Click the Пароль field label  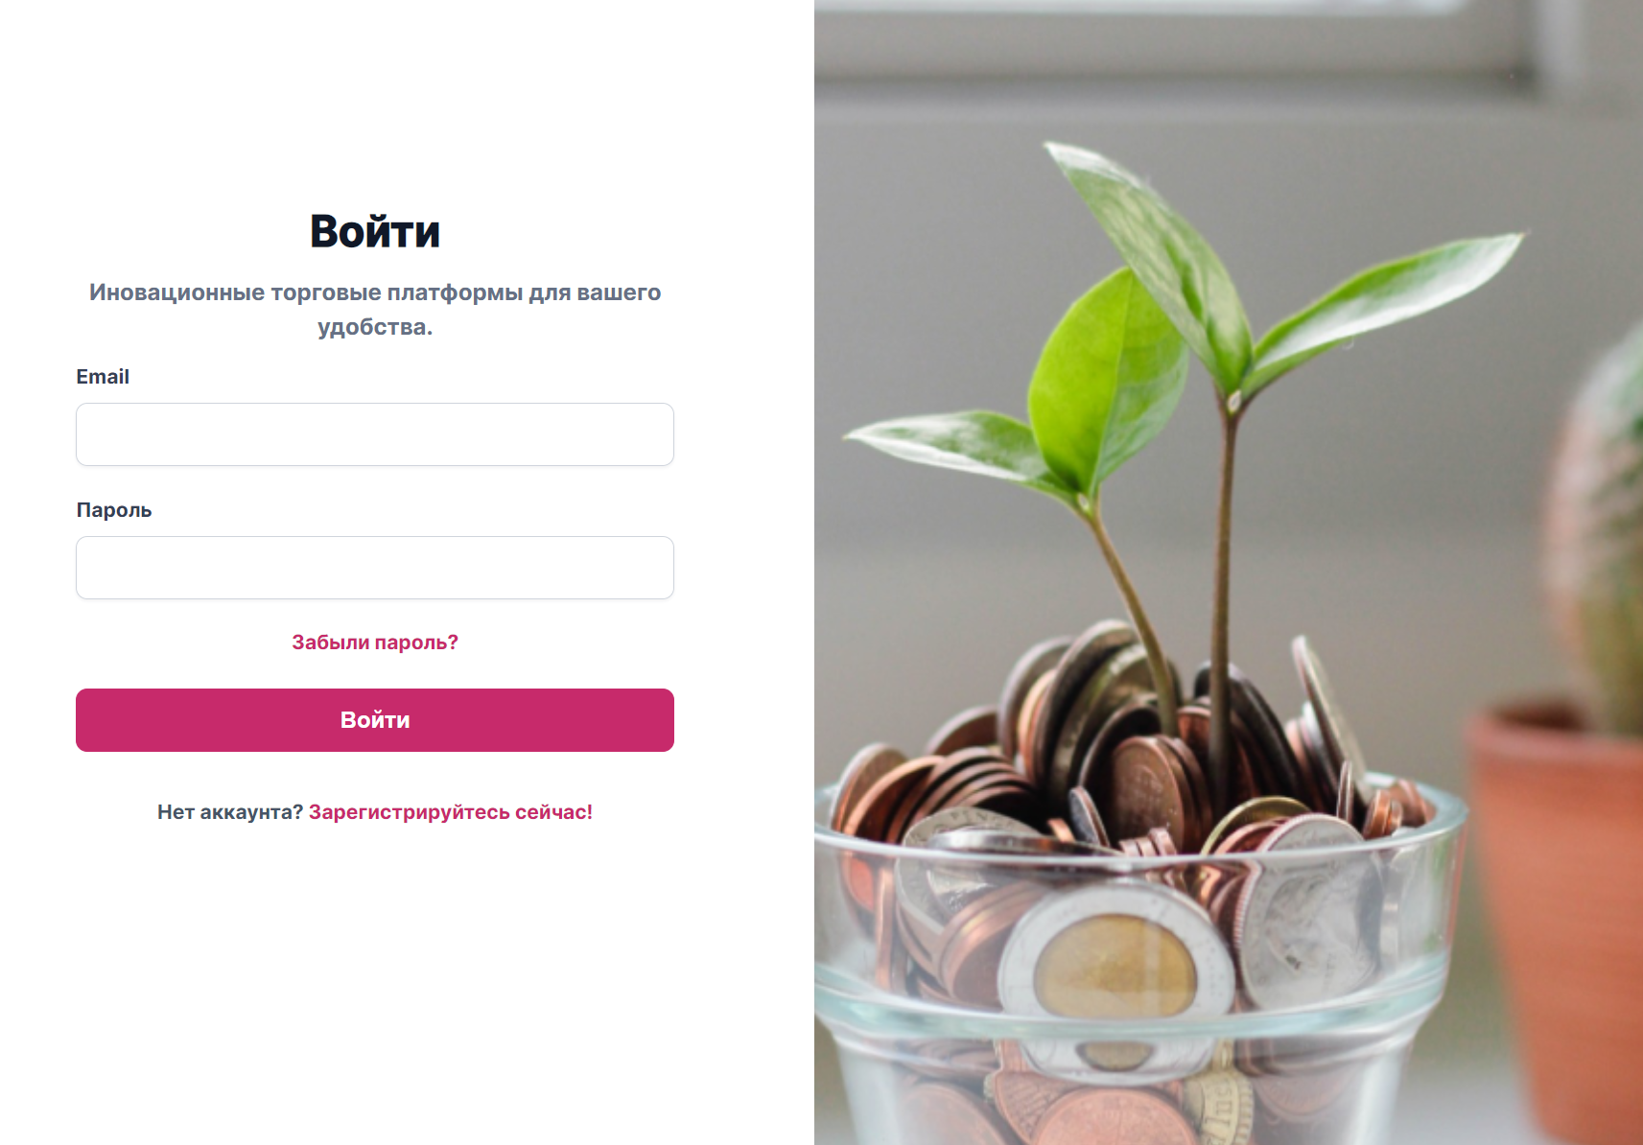[x=114, y=510]
